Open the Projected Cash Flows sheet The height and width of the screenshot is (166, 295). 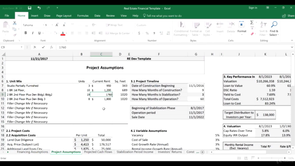[98, 152]
